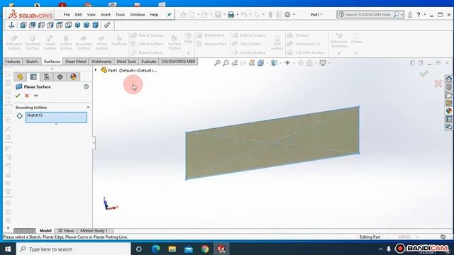This screenshot has width=454, height=255.
Task: Open Display Style dropdown arrow
Action: tap(280, 63)
